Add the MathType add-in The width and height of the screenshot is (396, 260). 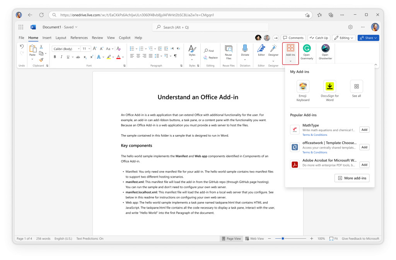pos(364,129)
